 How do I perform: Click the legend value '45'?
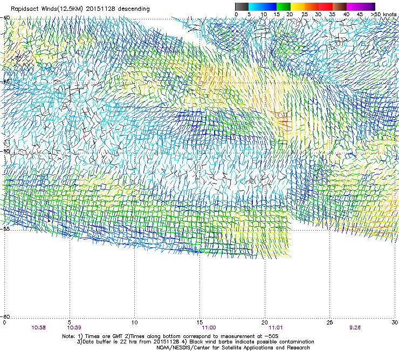(360, 15)
